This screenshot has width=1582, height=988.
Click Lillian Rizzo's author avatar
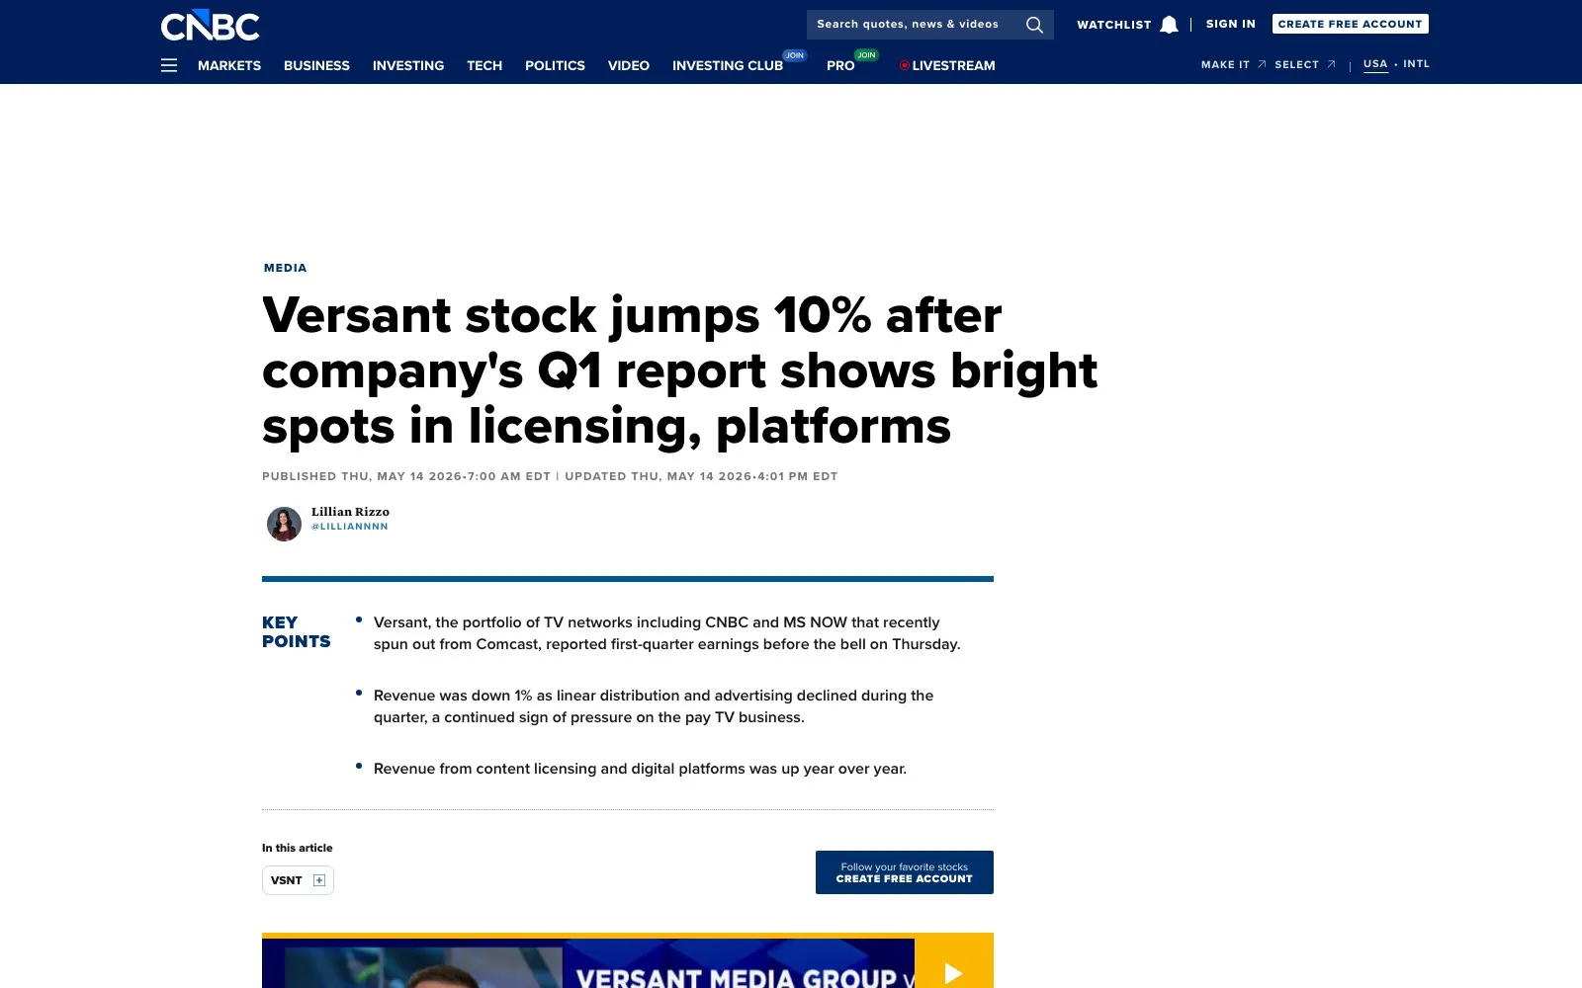(x=284, y=524)
